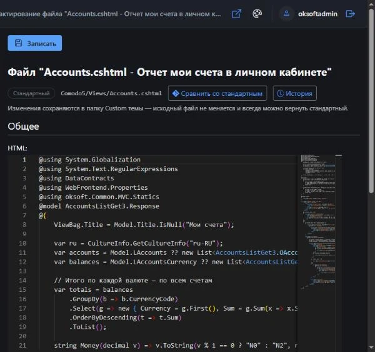Click line 5 "@using oksoft.Common.MVC.Statics"
The width and height of the screenshot is (375, 352).
coord(99,197)
